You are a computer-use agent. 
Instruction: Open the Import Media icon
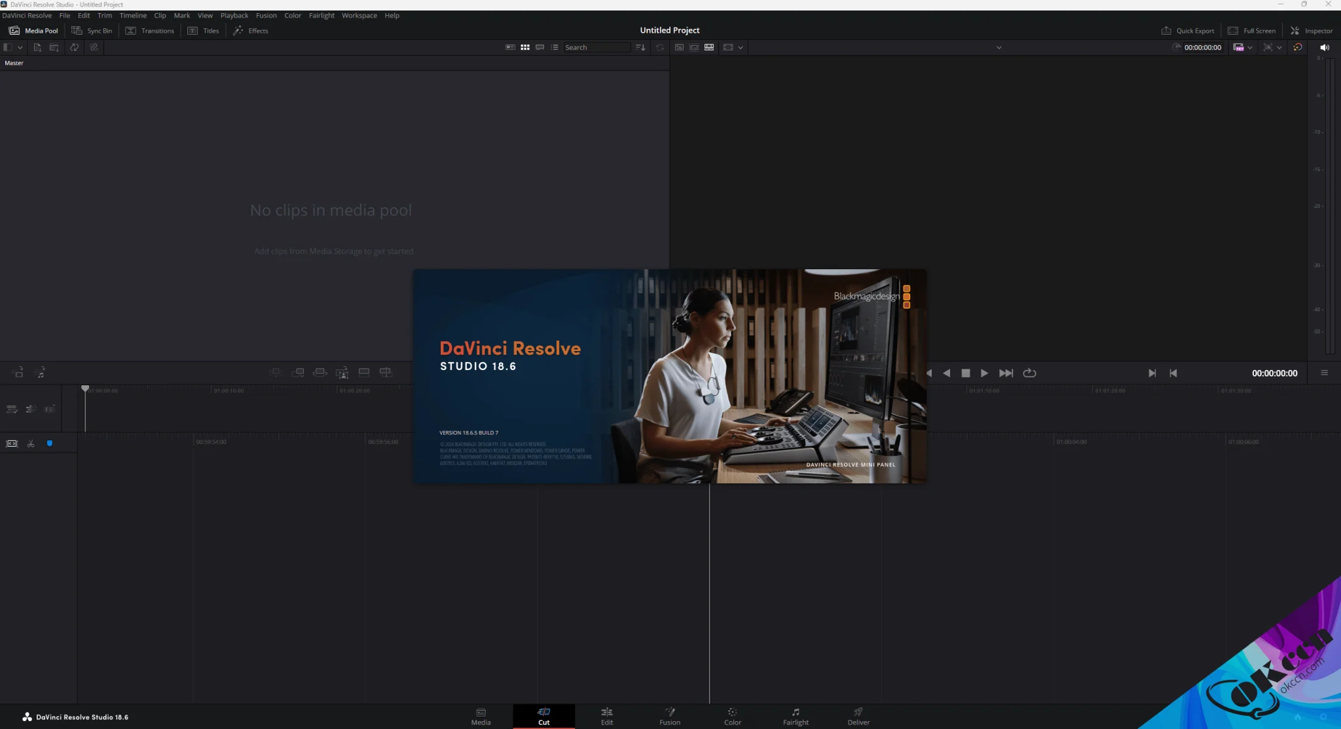[x=37, y=47]
